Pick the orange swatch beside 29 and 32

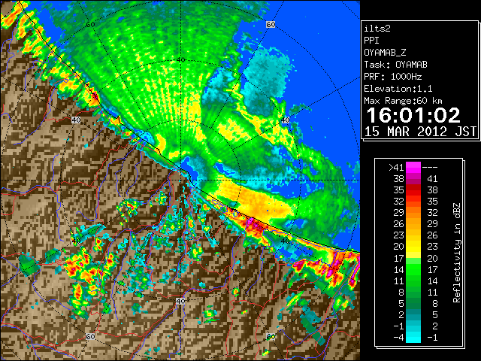(x=413, y=212)
